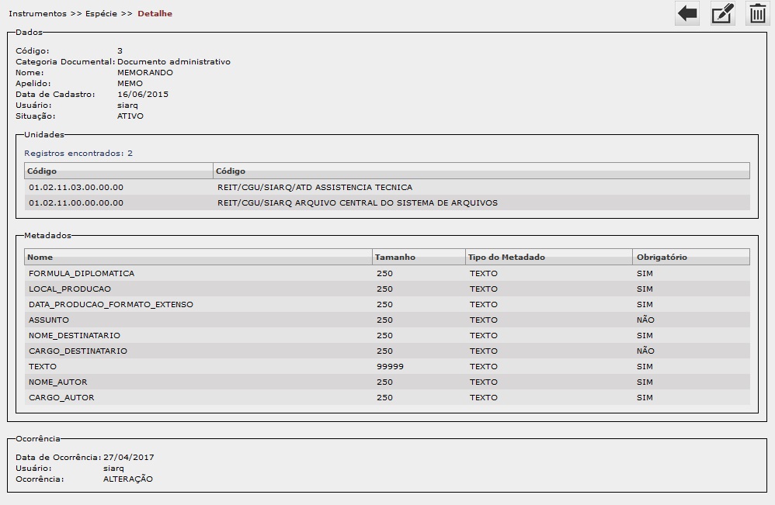
Task: Click REIT/CGU/SIARQ ARQUIVO CENTRAL cell
Action: pyautogui.click(x=357, y=203)
